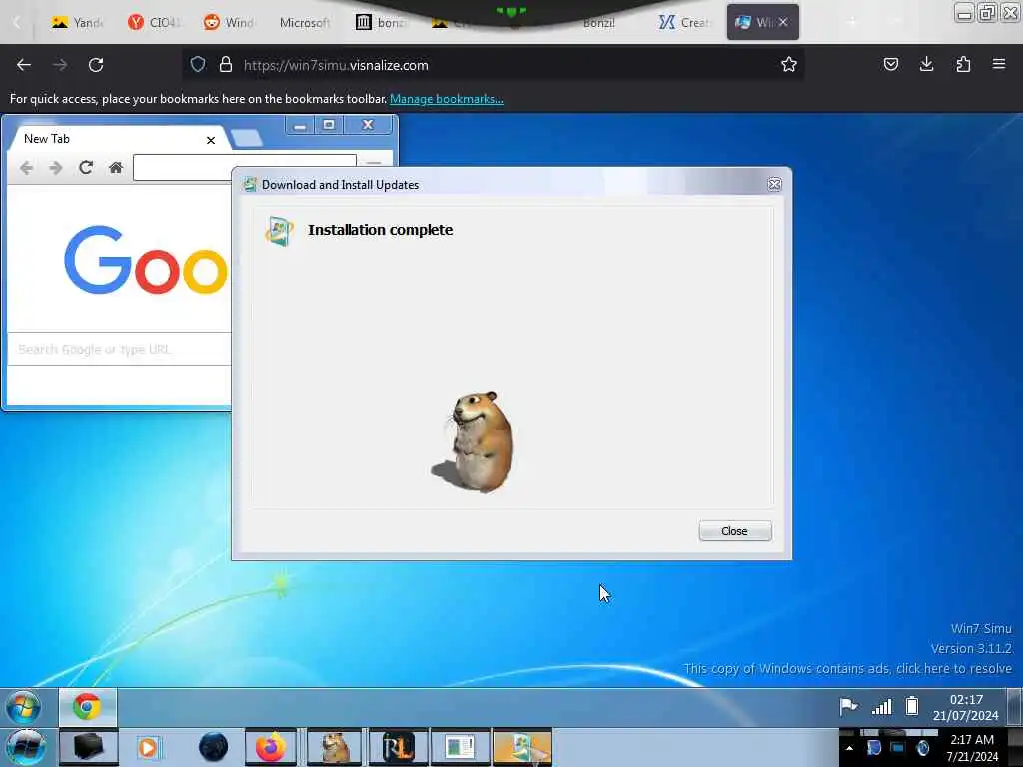Maximize the simulated Chrome window
Screen dimensions: 1023x767
[x=328, y=125]
